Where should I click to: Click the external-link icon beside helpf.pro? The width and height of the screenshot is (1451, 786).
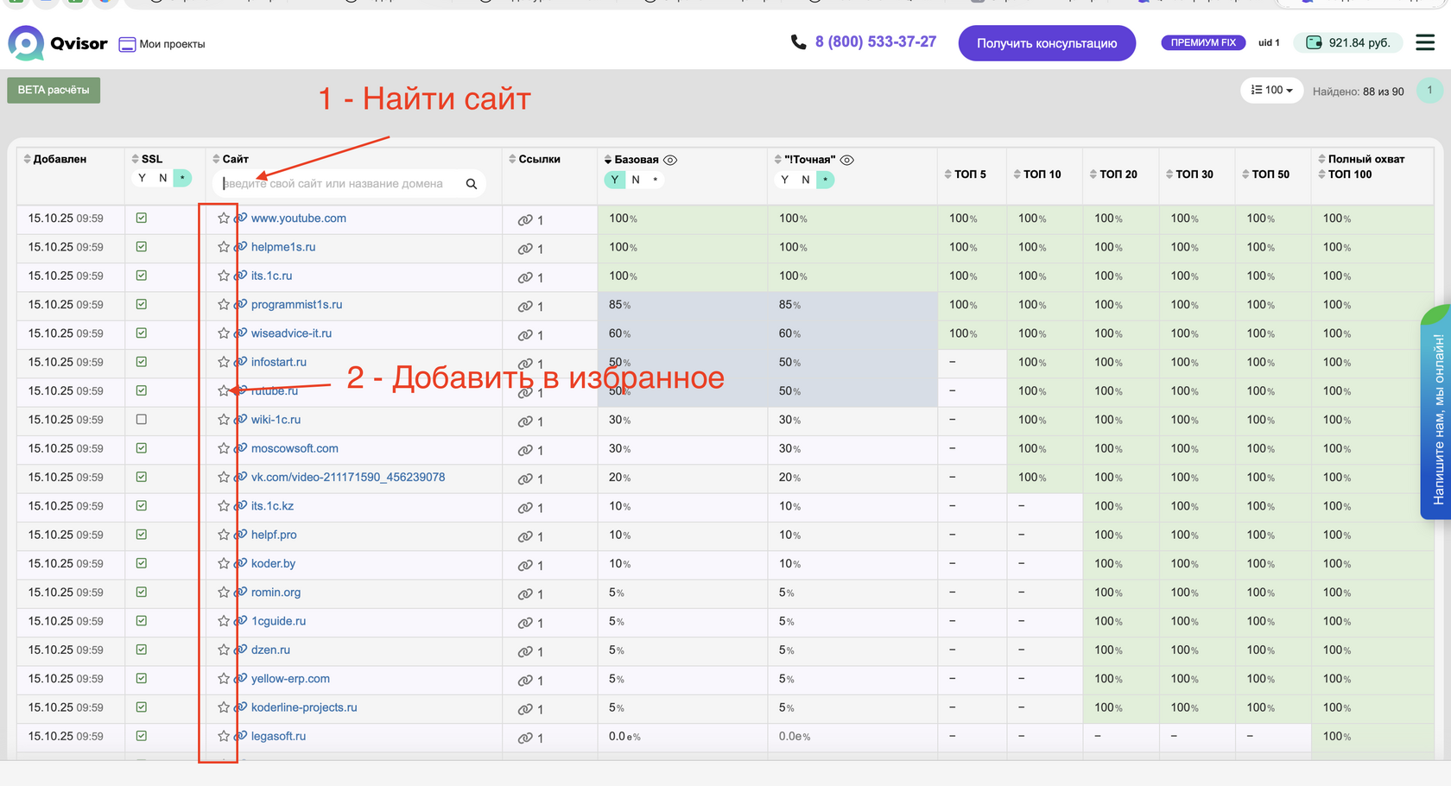[241, 535]
